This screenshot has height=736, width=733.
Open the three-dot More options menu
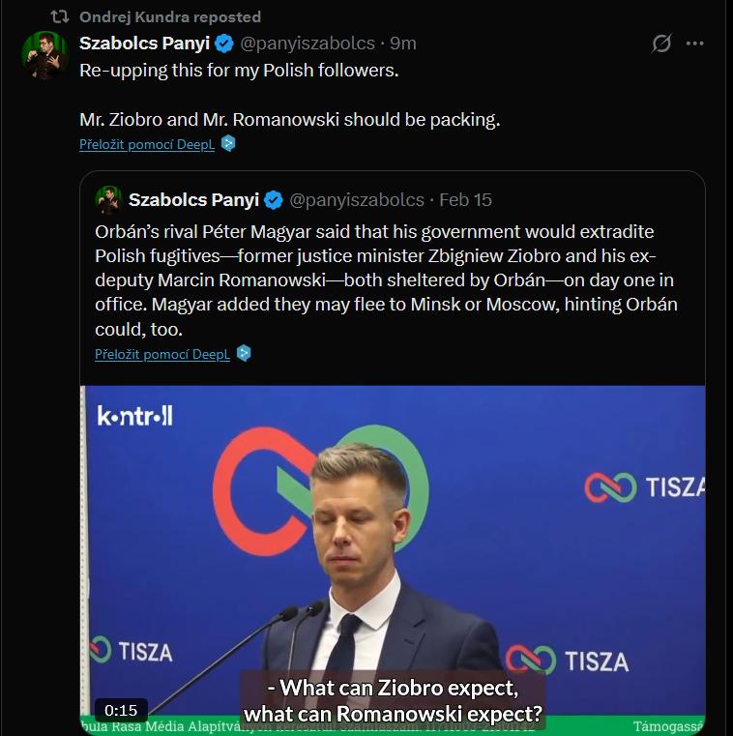[694, 44]
